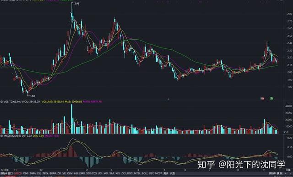293x177 pixels.
Task: Select the WR indicator tab
Action: (106, 173)
